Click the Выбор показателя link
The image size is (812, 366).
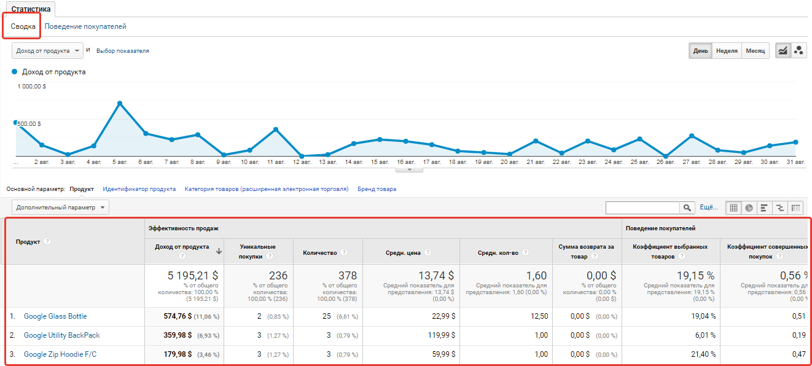[x=122, y=51]
